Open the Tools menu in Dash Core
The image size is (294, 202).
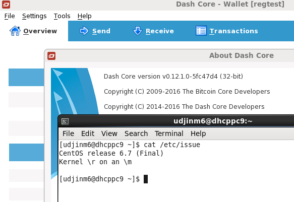click(62, 16)
